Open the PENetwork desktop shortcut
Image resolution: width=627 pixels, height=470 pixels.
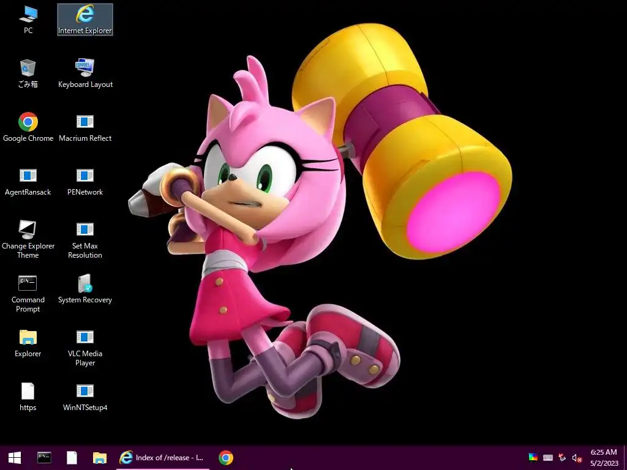(x=85, y=181)
